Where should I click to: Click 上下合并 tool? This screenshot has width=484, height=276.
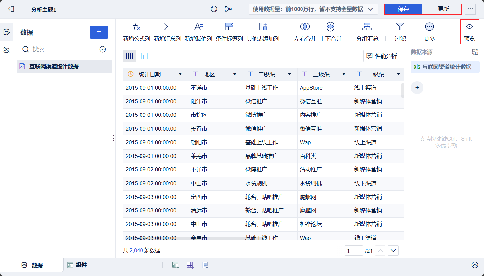tap(331, 32)
